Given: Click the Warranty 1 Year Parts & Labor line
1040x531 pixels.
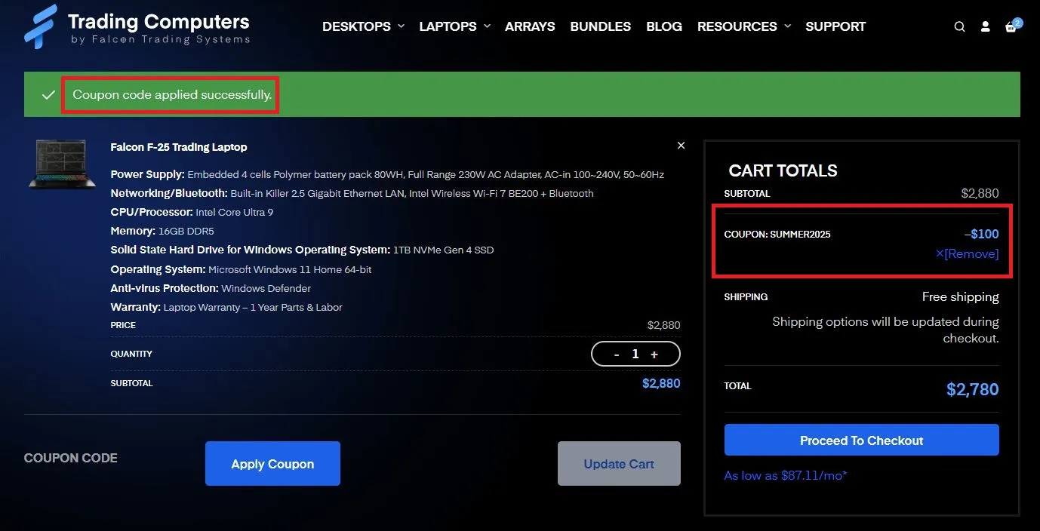Looking at the screenshot, I should (226, 308).
